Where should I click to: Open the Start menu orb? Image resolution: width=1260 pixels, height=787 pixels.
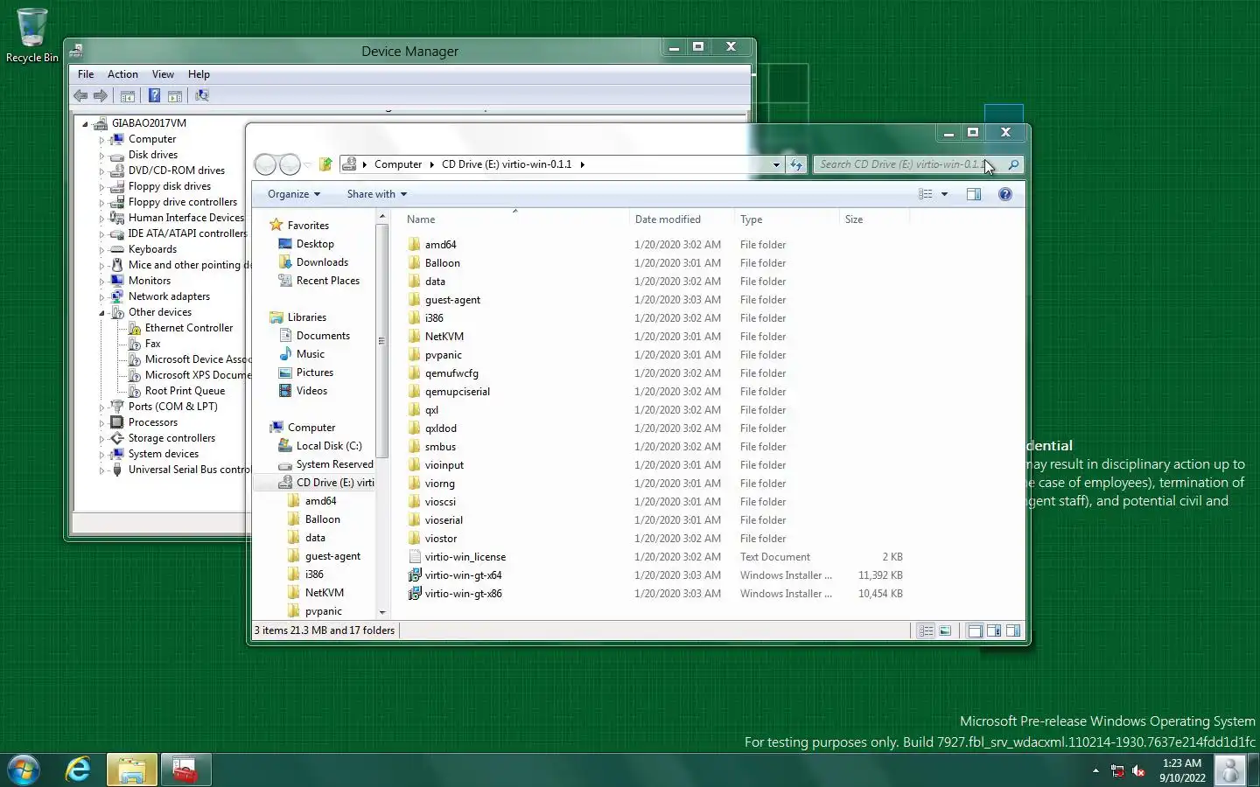24,770
